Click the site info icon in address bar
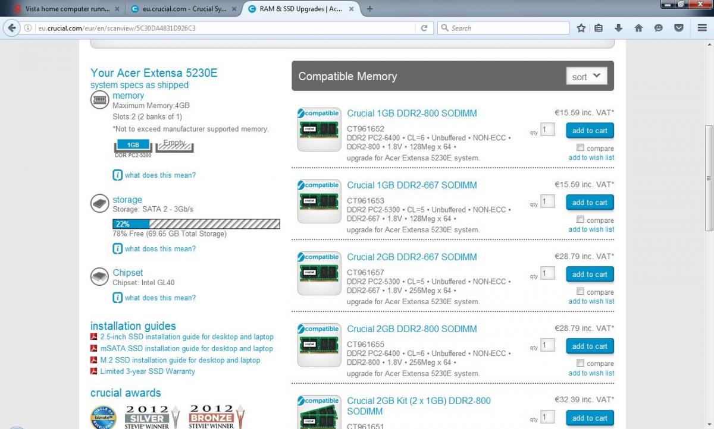The image size is (714, 429). tap(28, 28)
